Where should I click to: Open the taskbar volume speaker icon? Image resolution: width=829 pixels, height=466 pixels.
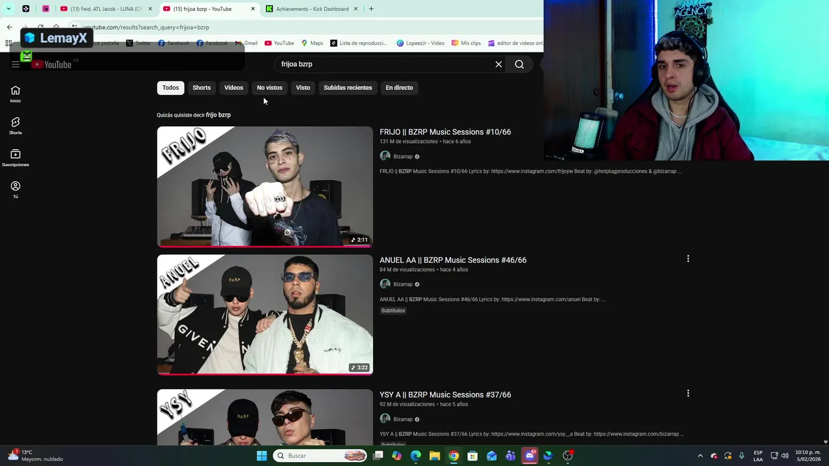(786, 456)
